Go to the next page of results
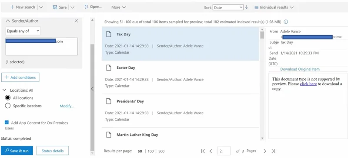 (265, 151)
